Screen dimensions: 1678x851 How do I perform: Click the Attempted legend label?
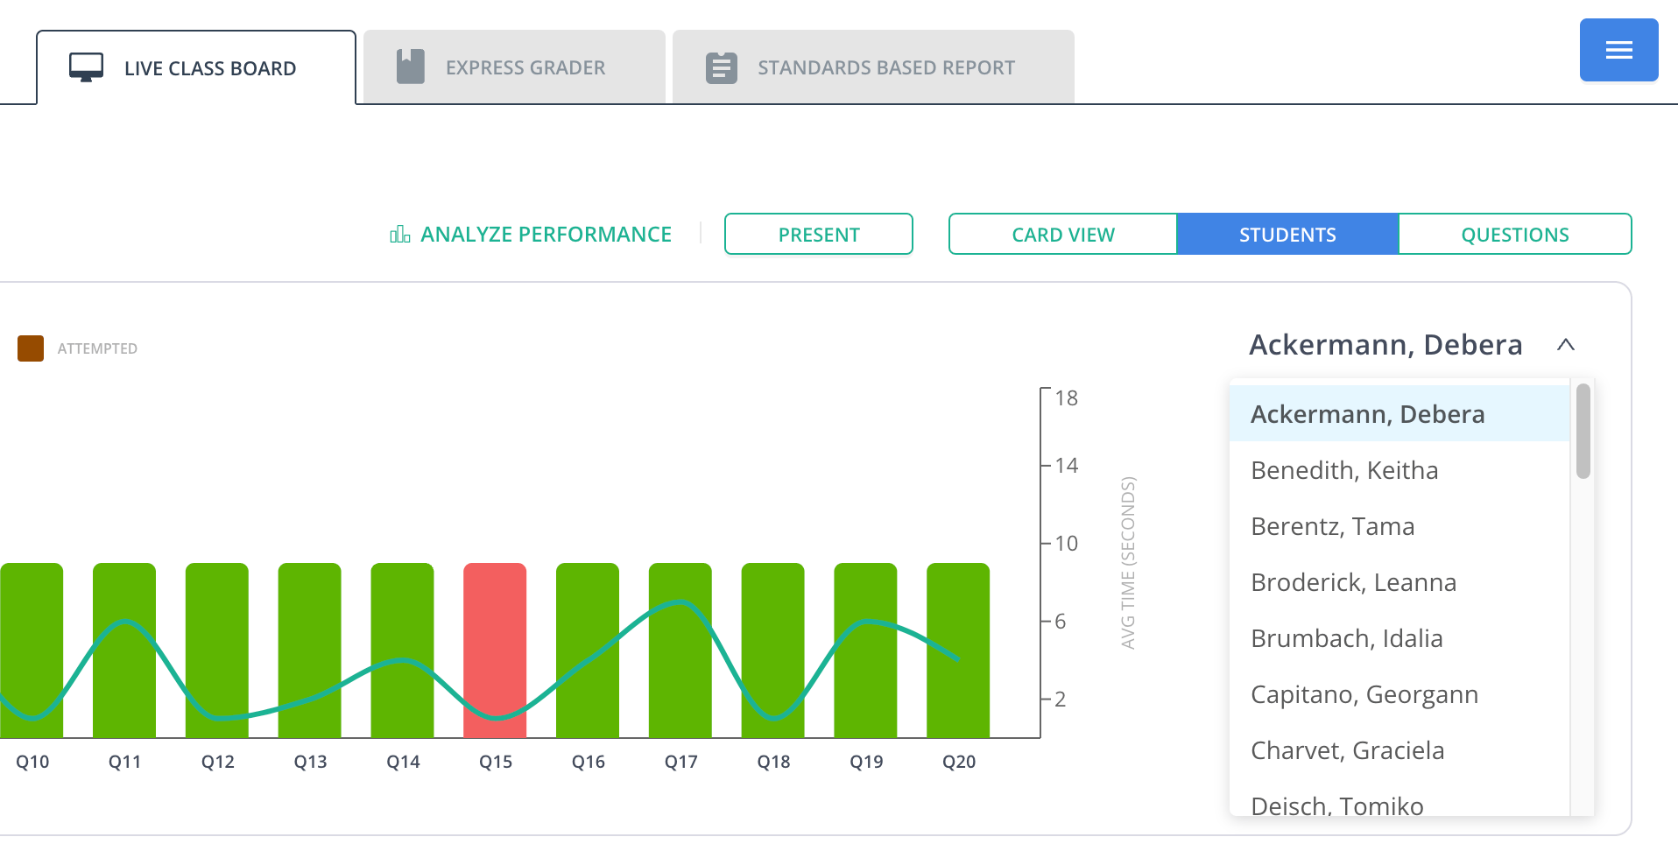click(97, 348)
